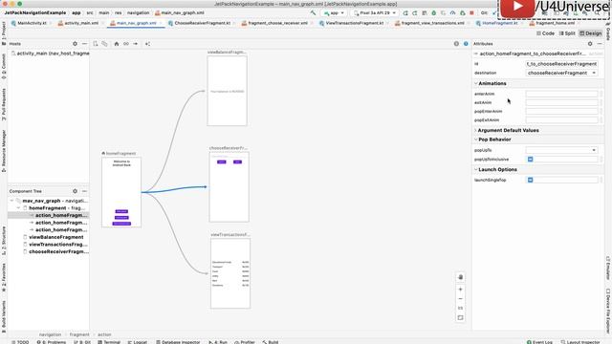Viewport: 612px width, 344px height.
Task: Open the Emulator tool window on the right
Action: pos(608,268)
